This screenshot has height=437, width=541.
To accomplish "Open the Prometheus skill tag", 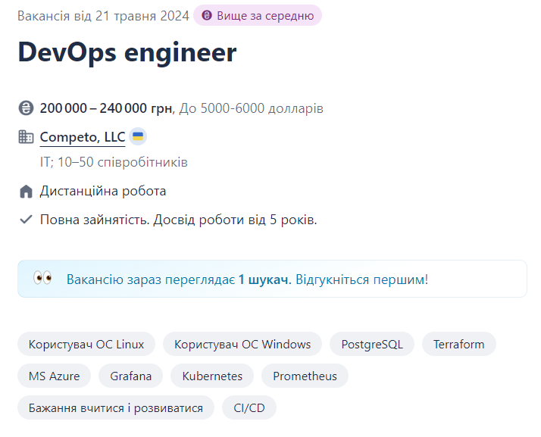I will (305, 376).
